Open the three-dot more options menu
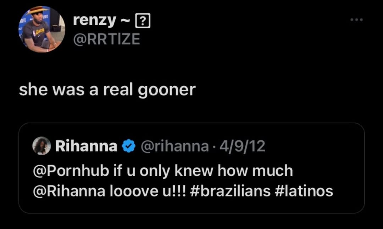 (356, 20)
